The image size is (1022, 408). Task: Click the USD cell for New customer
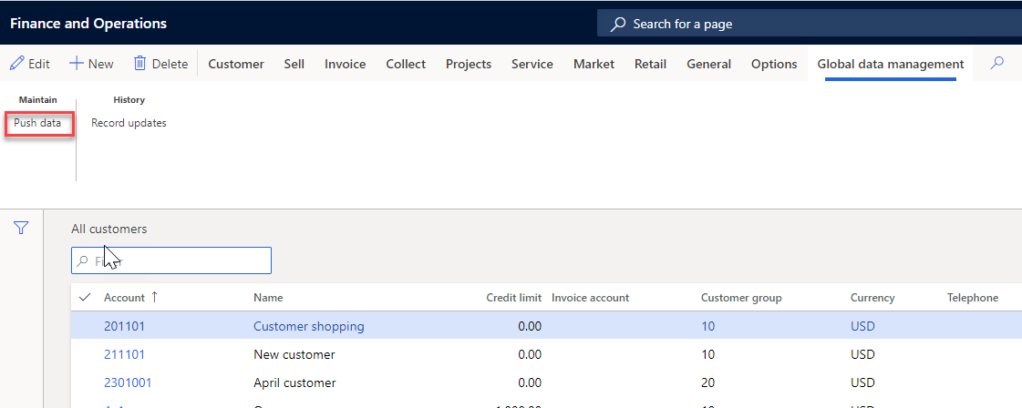point(862,354)
